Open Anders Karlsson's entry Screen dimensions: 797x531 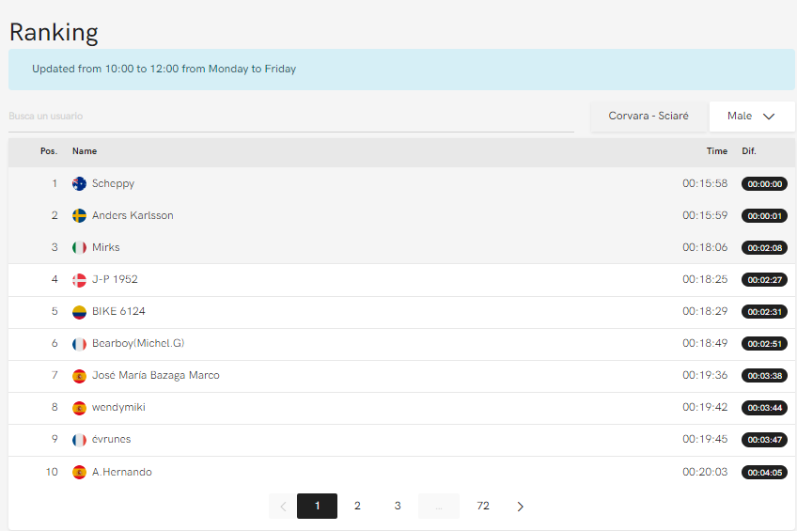click(x=133, y=215)
